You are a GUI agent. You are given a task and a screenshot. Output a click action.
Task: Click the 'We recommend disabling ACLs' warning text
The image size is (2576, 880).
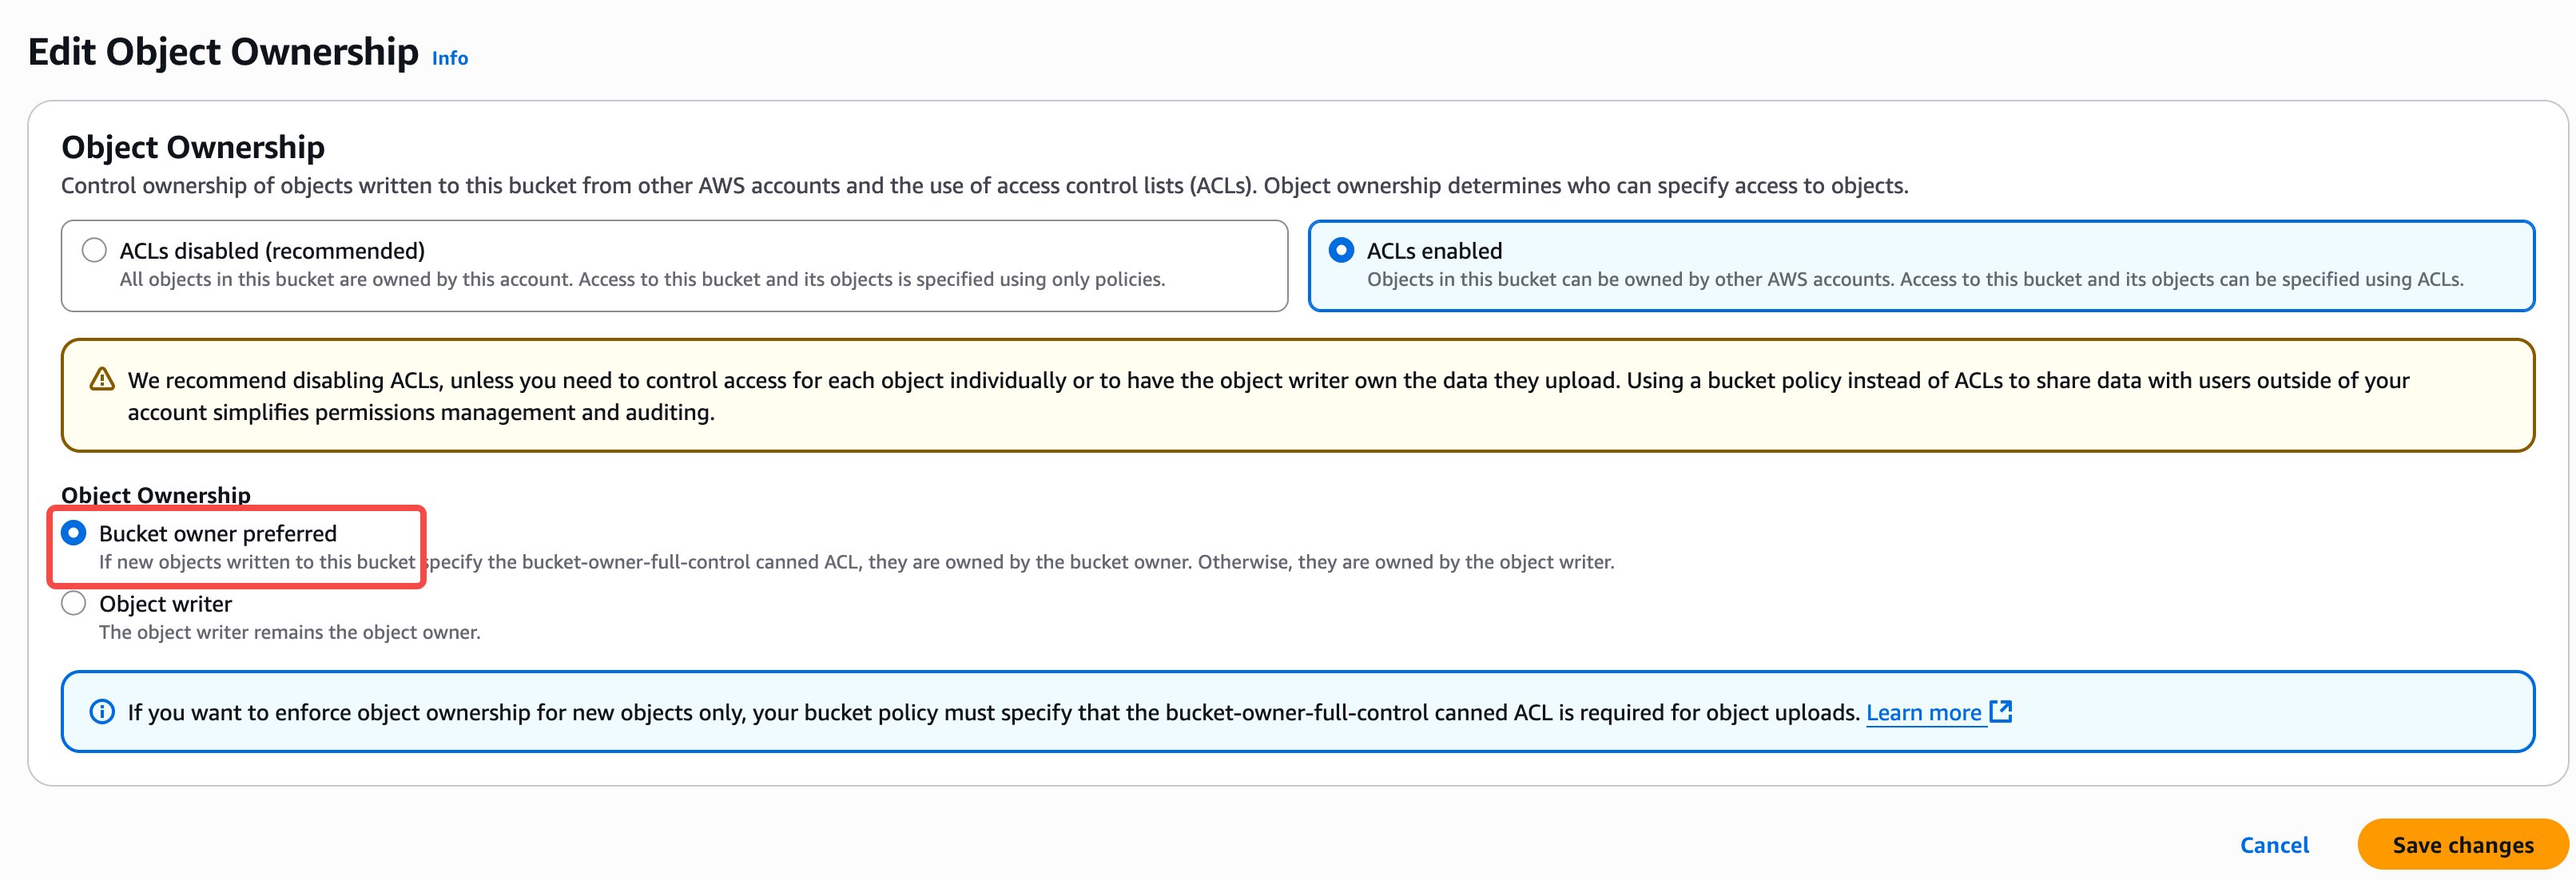(1268, 397)
